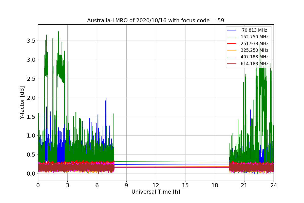Click the red line swatch for 251.938 MHz
Viewport: 304px width, 203px height.
click(232, 44)
